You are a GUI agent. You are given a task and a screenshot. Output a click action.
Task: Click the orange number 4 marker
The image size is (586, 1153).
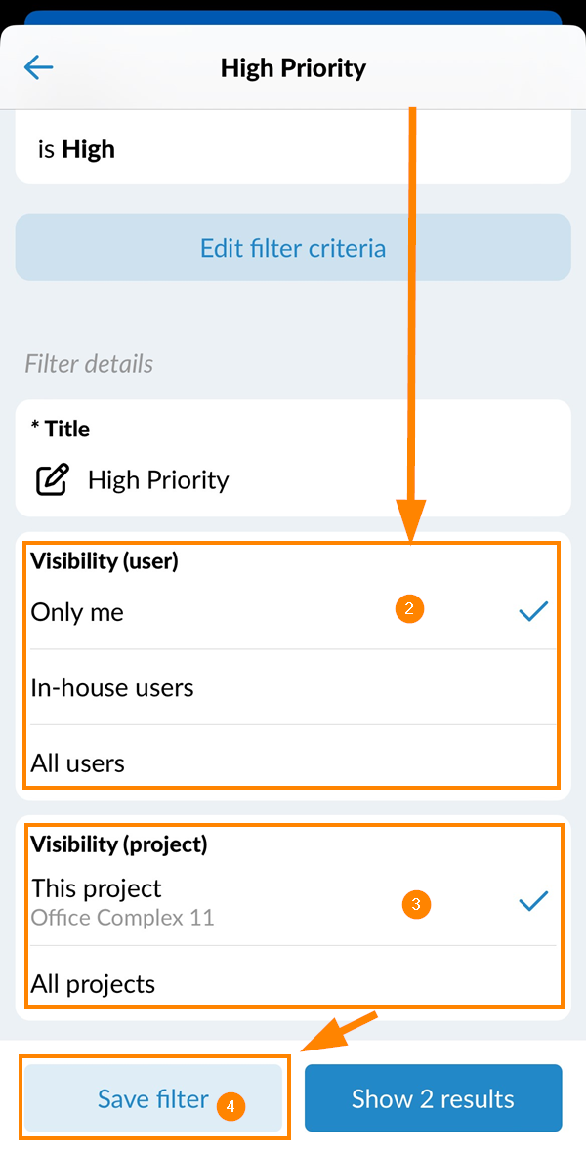tap(230, 1107)
